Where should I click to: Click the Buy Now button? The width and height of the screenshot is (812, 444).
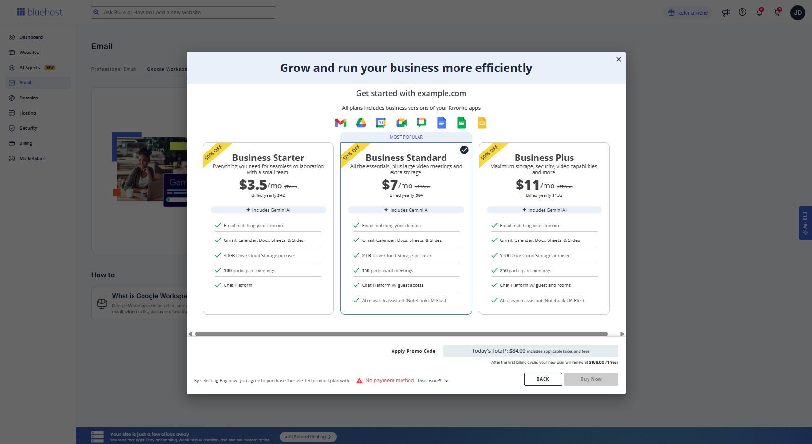tap(591, 379)
